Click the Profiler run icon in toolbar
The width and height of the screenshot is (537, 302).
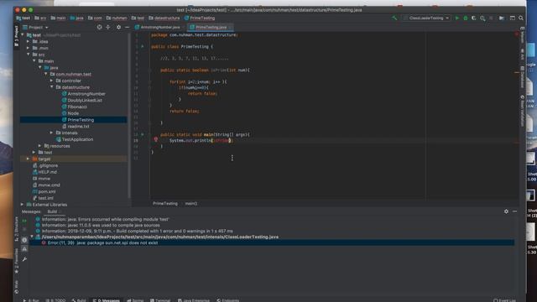pyautogui.click(x=482, y=18)
